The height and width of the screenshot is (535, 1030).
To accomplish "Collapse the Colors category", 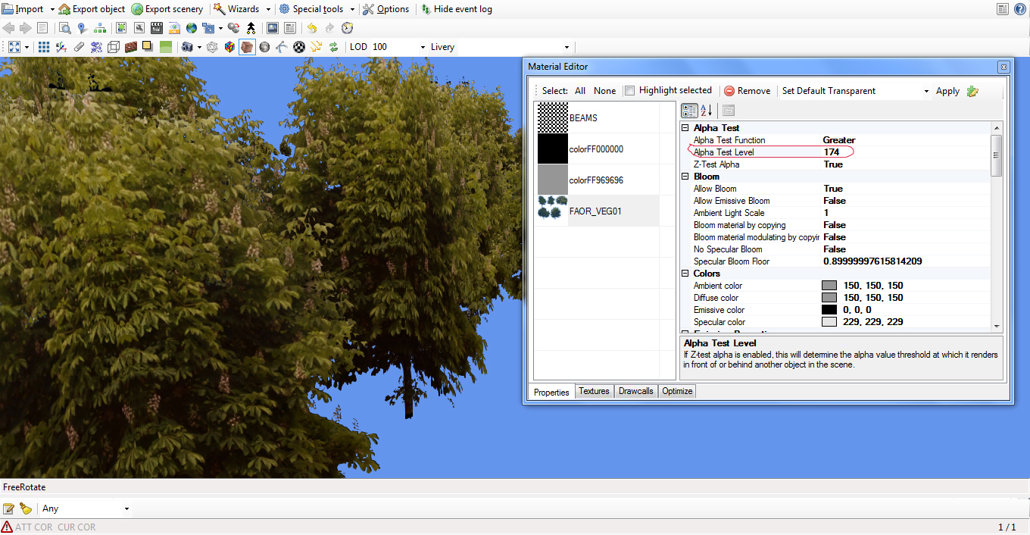I will 685,274.
